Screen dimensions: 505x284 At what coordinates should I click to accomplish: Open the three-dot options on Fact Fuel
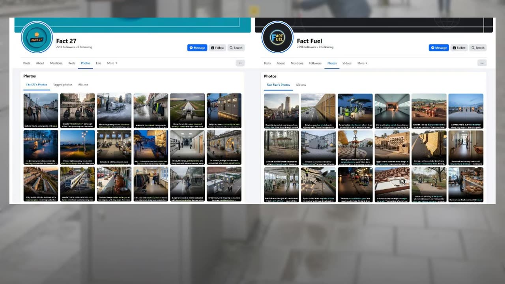click(x=482, y=63)
